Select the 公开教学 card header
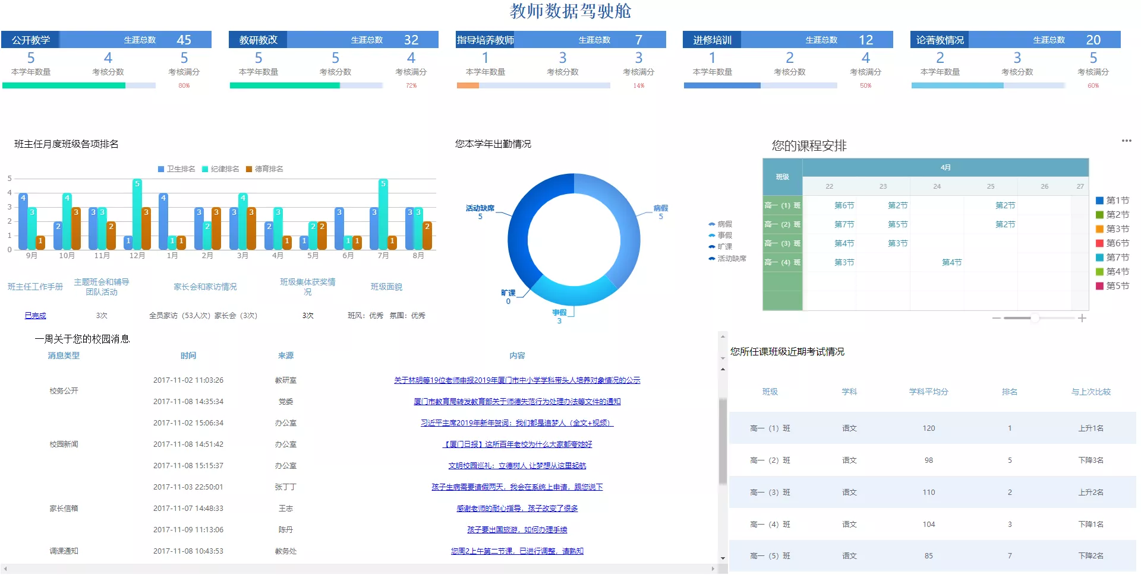Viewport: 1141px width, 575px height. (106, 40)
